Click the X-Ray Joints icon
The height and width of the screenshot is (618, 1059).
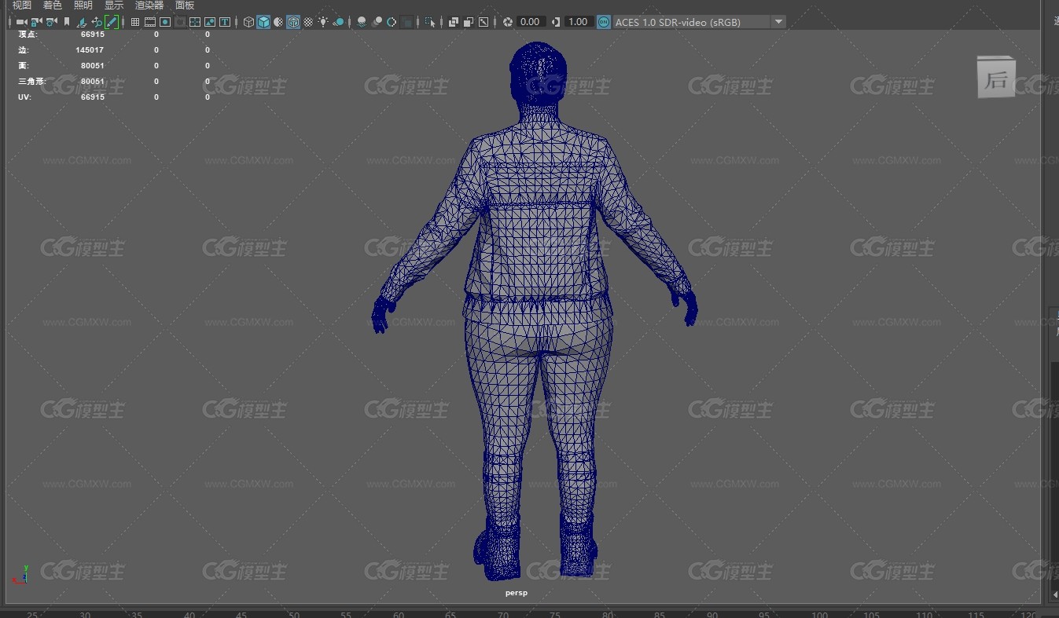[483, 22]
